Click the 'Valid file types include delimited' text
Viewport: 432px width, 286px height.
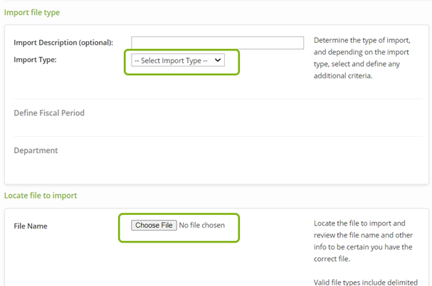coord(365,282)
